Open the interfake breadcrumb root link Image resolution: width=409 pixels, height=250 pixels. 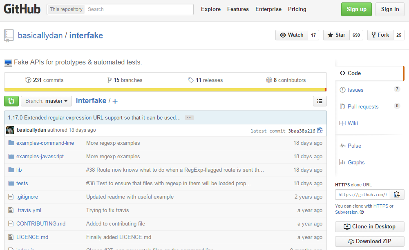click(91, 101)
